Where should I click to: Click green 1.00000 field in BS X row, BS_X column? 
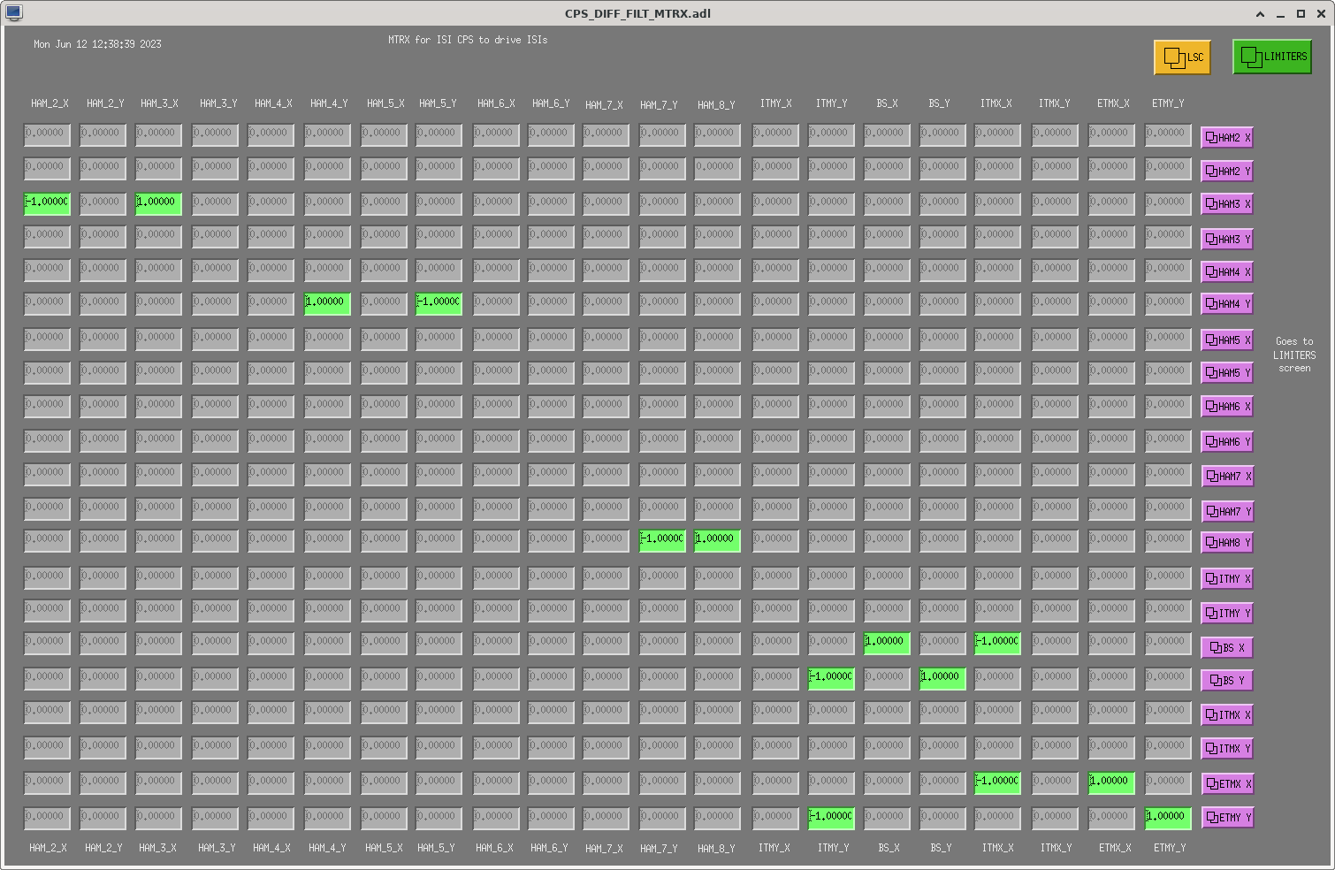pyautogui.click(x=887, y=643)
